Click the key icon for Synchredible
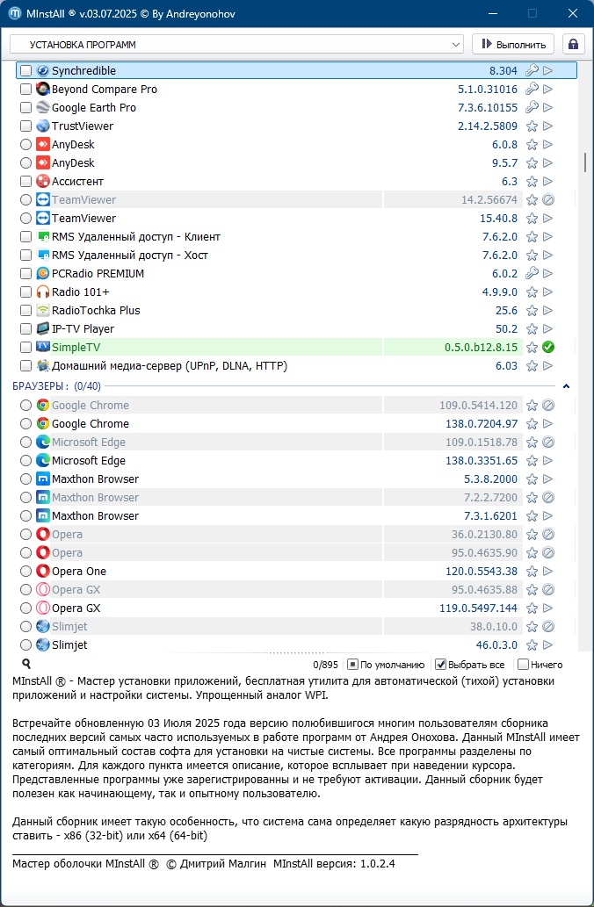The image size is (594, 907). tap(532, 70)
